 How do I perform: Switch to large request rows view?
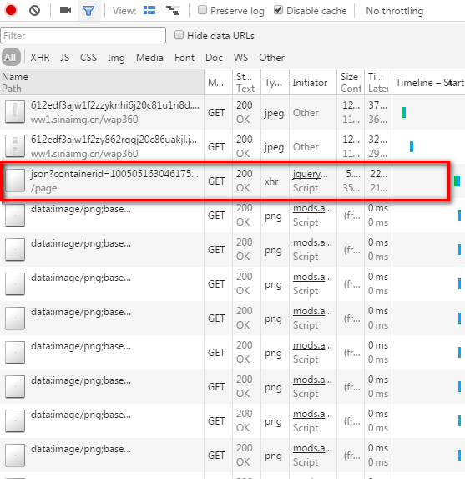click(149, 11)
